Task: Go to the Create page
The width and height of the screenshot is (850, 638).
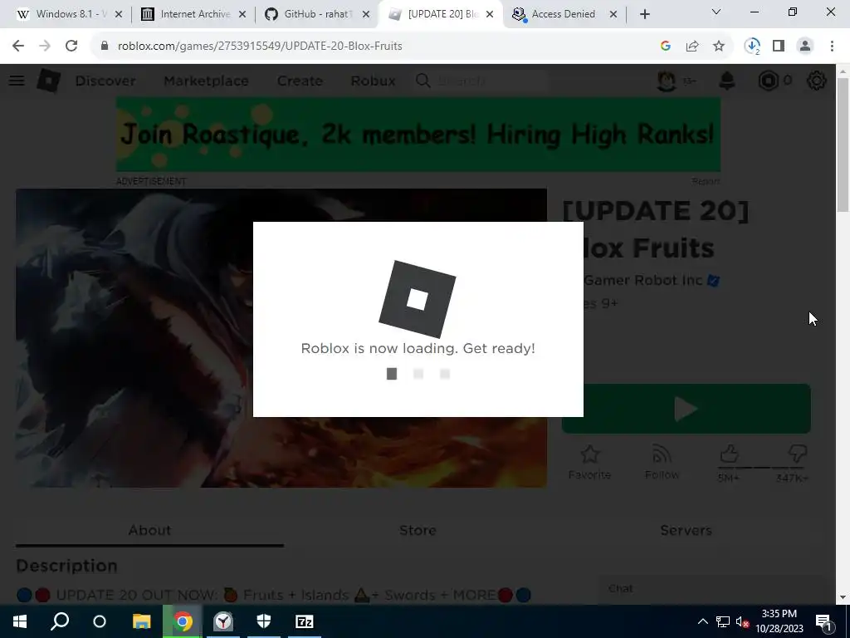Action: [300, 81]
